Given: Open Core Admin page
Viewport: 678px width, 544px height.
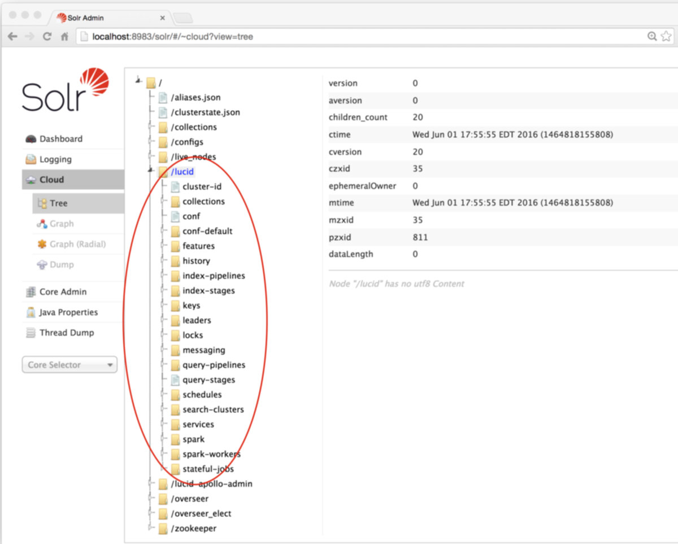Looking at the screenshot, I should pyautogui.click(x=63, y=292).
